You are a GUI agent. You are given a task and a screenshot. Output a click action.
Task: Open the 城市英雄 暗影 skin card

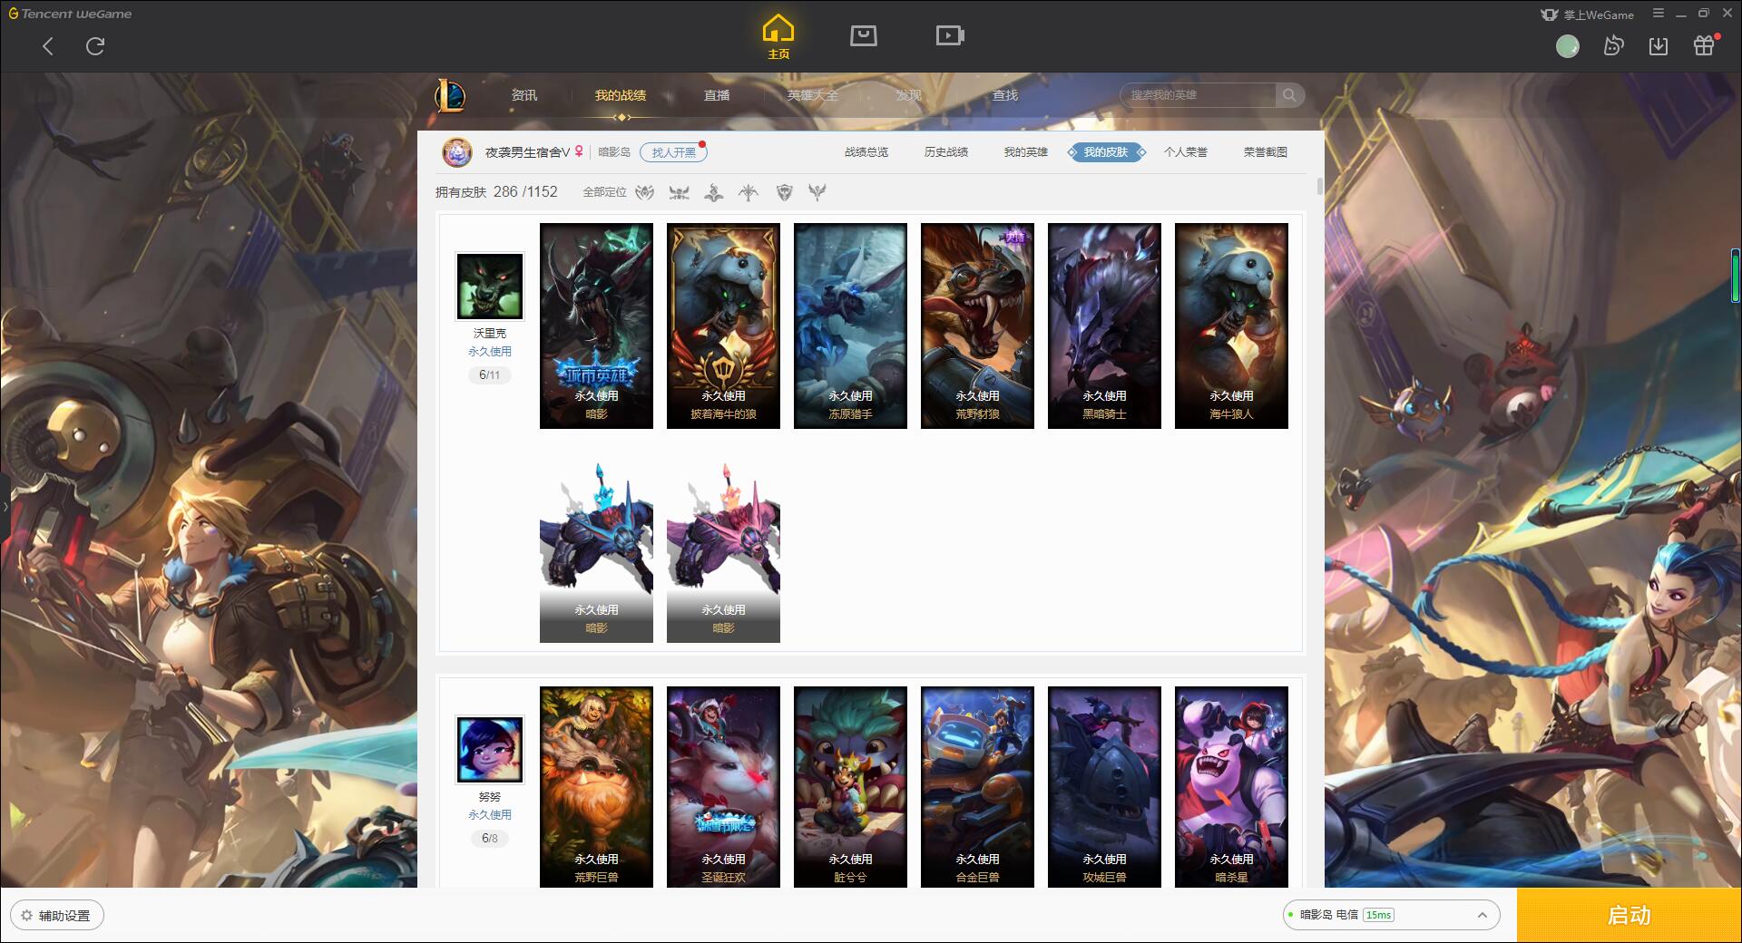596,326
